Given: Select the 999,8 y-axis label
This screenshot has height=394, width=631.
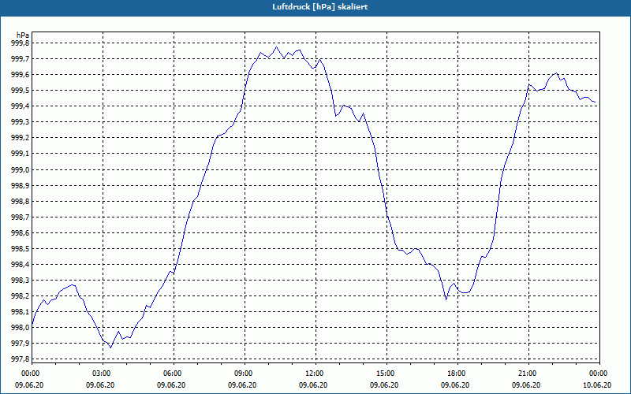Looking at the screenshot, I should pyautogui.click(x=20, y=43).
